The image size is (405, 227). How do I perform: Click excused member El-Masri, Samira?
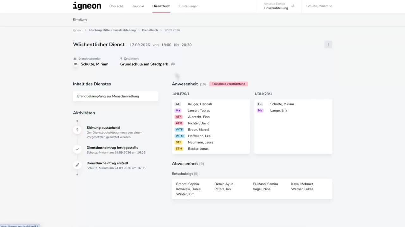(x=265, y=184)
